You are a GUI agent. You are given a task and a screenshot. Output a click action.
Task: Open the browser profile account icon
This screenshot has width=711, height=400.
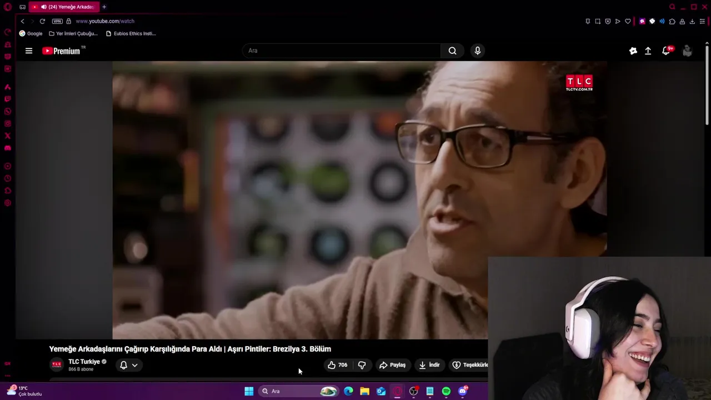(x=682, y=21)
